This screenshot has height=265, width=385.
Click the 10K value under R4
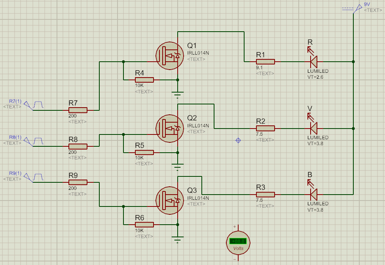(139, 85)
